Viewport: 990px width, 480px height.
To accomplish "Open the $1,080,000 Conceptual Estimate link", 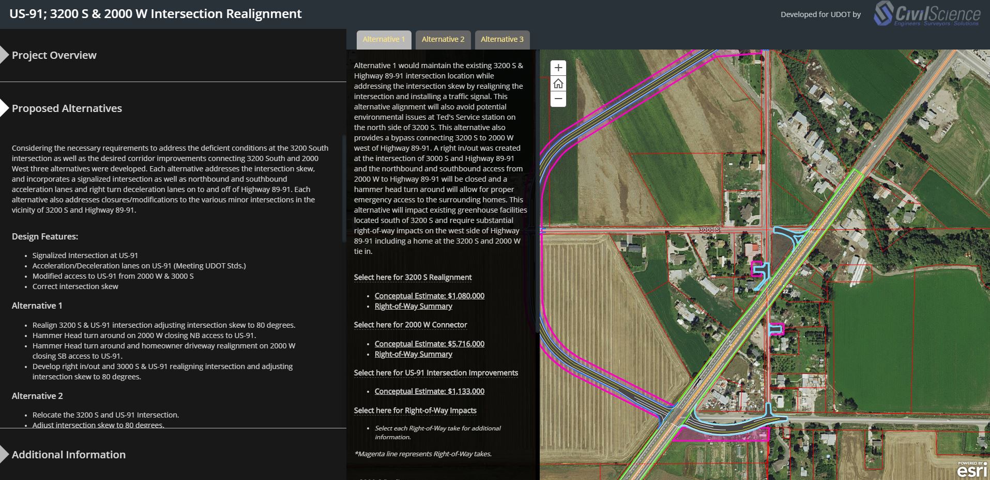I will [x=429, y=295].
